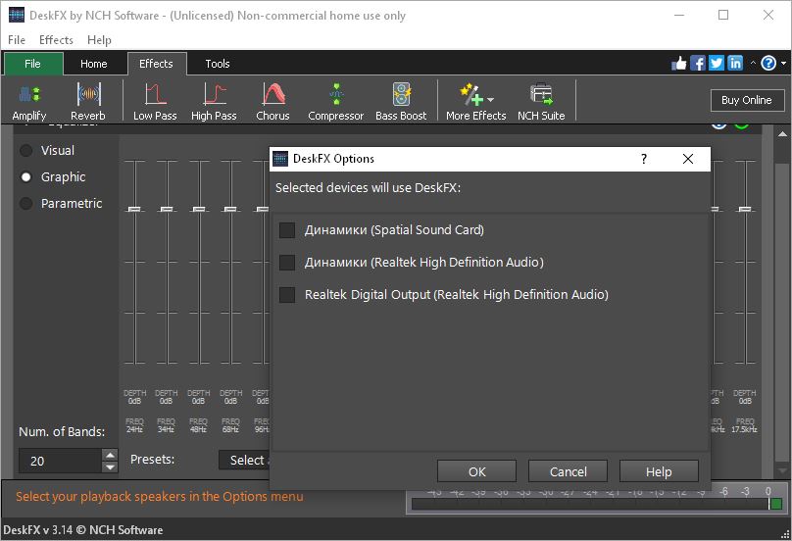Click the DeskFX app icon in title bar
The width and height of the screenshot is (792, 541).
pyautogui.click(x=17, y=15)
